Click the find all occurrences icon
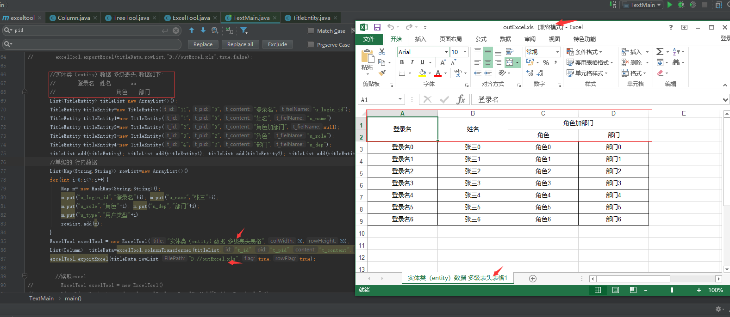The width and height of the screenshot is (730, 317). 215,30
